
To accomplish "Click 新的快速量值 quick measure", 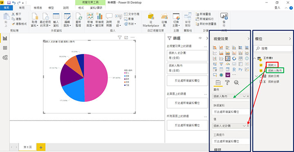I will tap(206, 24).
